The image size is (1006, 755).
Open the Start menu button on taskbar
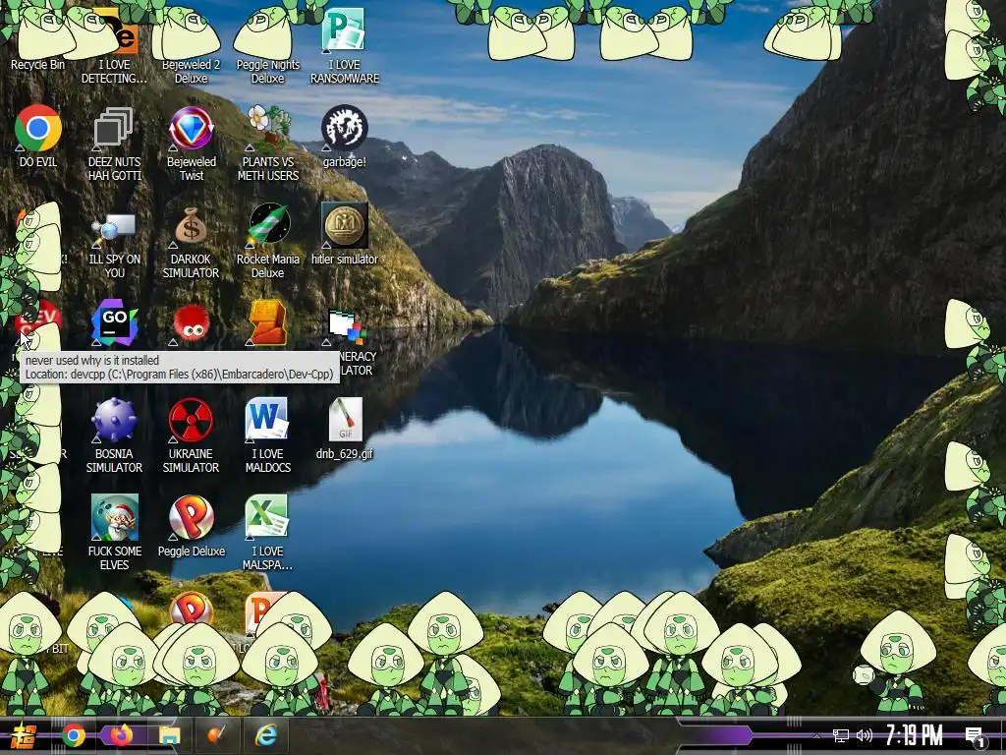[24, 735]
